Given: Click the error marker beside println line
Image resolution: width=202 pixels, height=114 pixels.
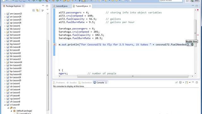Looking at the screenshot, I should 55,45.
